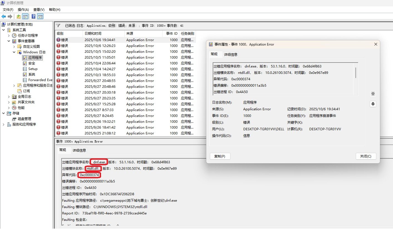Select the 任务计划程序 item
The height and width of the screenshot is (230, 393).
click(28, 36)
